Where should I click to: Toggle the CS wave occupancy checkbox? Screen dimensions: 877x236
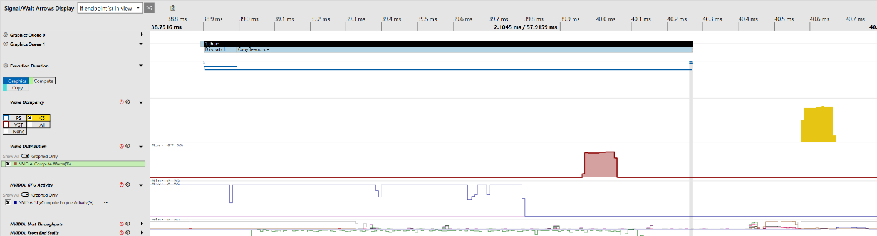[29, 117]
